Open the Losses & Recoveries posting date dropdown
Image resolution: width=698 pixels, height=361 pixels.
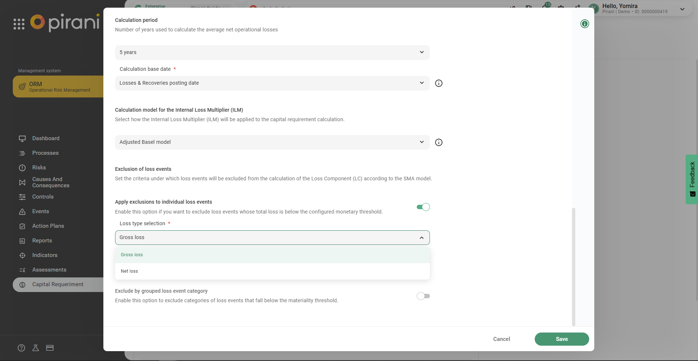click(x=272, y=83)
